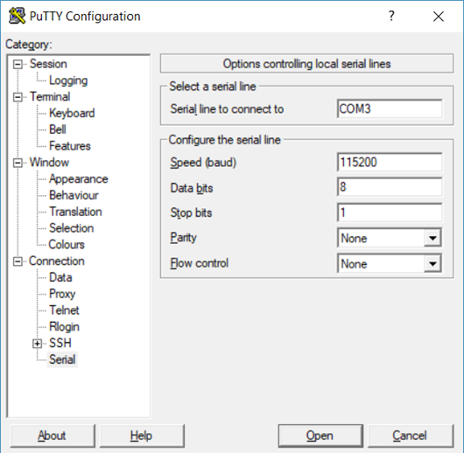
Task: Open the Flow control dropdown
Action: (432, 263)
